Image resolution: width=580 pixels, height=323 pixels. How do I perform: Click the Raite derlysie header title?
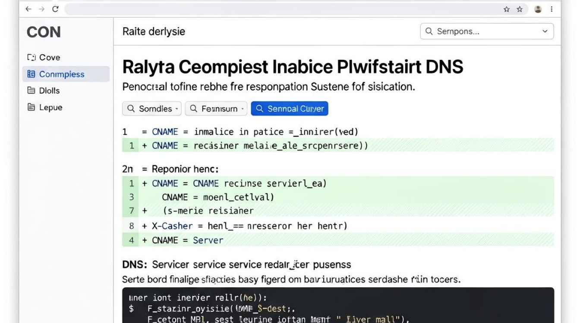pos(154,31)
